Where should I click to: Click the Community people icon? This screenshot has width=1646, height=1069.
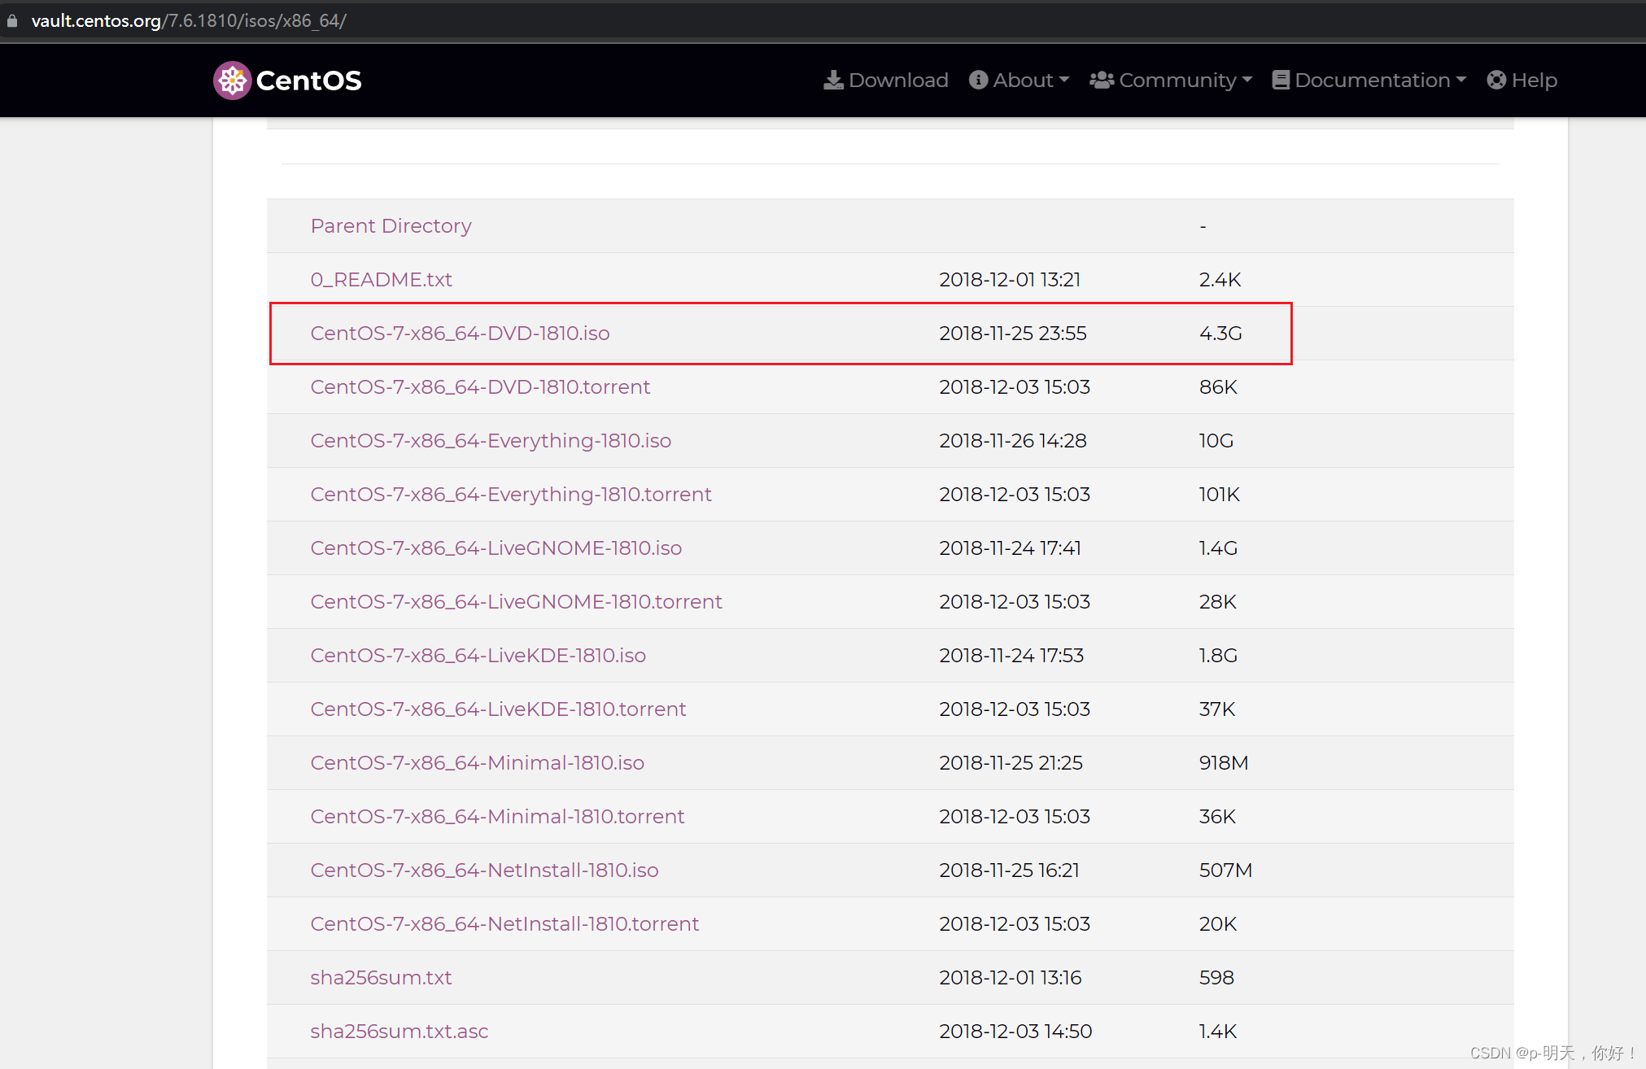[x=1102, y=81]
